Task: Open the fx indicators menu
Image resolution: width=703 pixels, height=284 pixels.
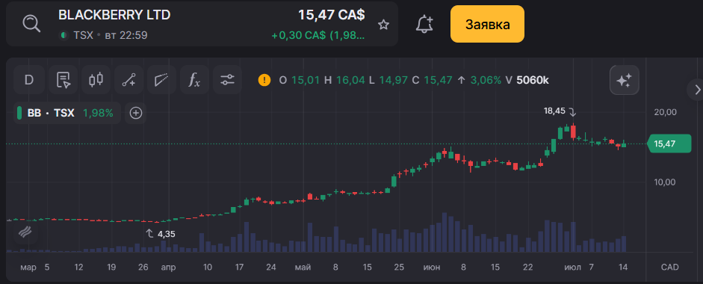Action: point(194,80)
